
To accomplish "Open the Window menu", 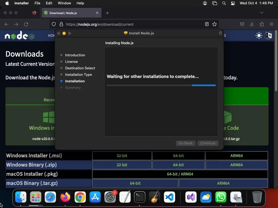I will (x=64, y=3).
